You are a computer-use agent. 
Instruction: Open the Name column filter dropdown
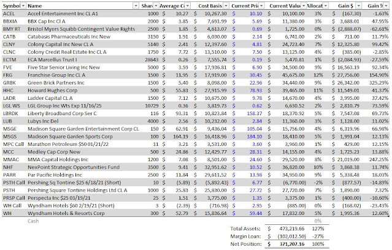pos(136,6)
